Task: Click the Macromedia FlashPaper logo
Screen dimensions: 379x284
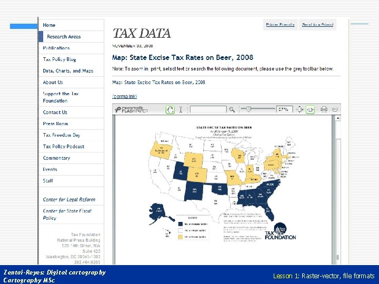Action: [x=131, y=109]
